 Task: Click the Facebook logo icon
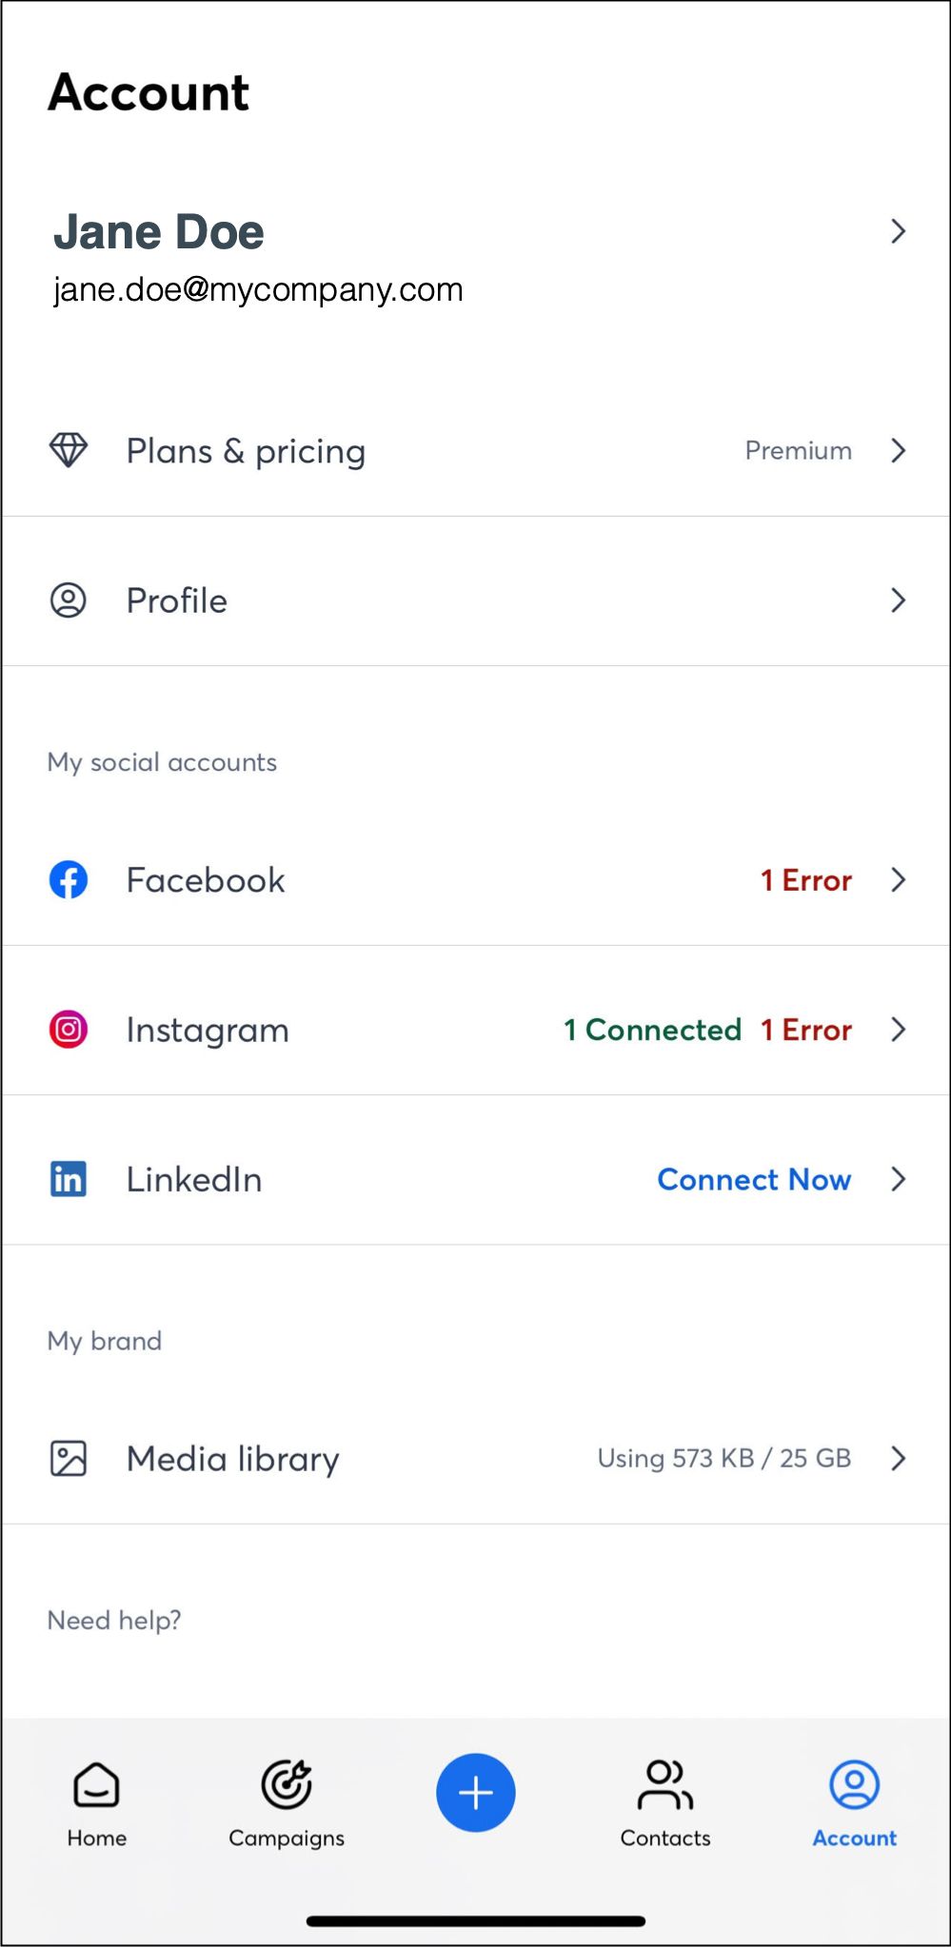[x=69, y=880]
